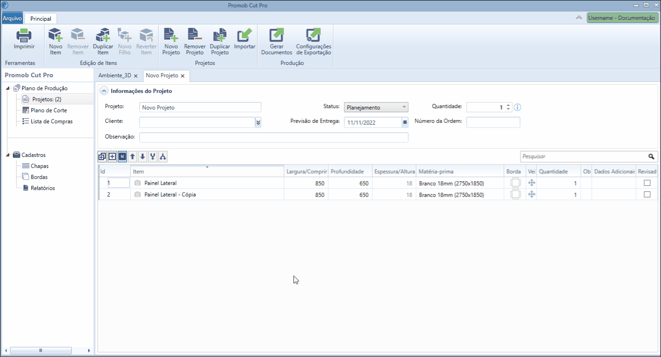
Task: Sort by the Item column header
Action: pyautogui.click(x=207, y=172)
